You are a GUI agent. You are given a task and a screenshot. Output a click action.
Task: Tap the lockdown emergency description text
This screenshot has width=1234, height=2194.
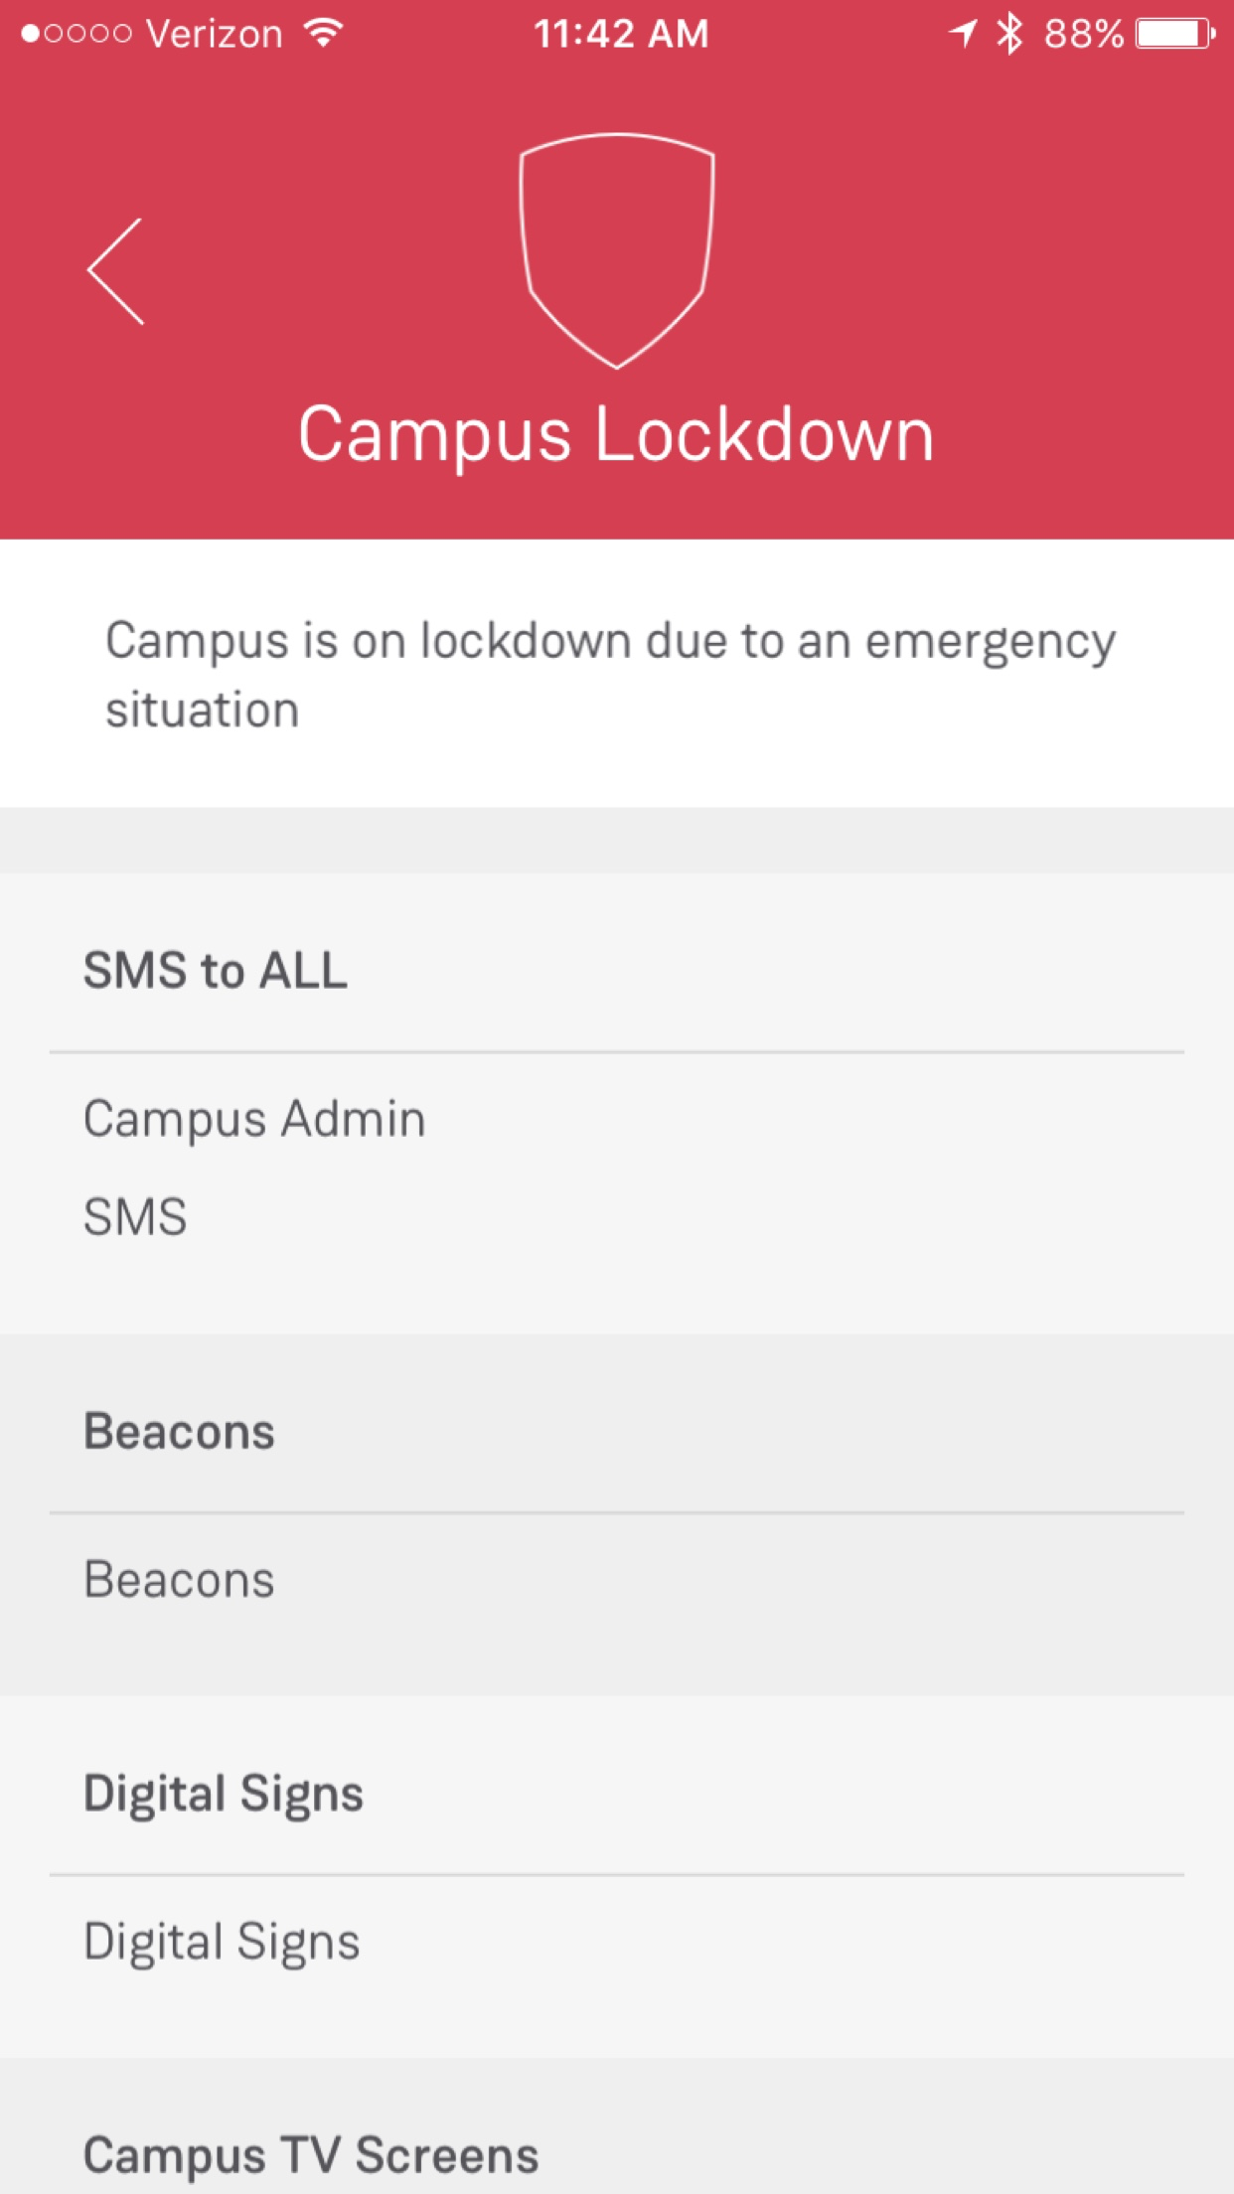(x=610, y=674)
